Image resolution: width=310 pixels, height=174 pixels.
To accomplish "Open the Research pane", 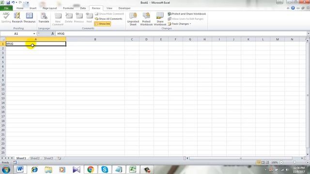I will point(17,17).
